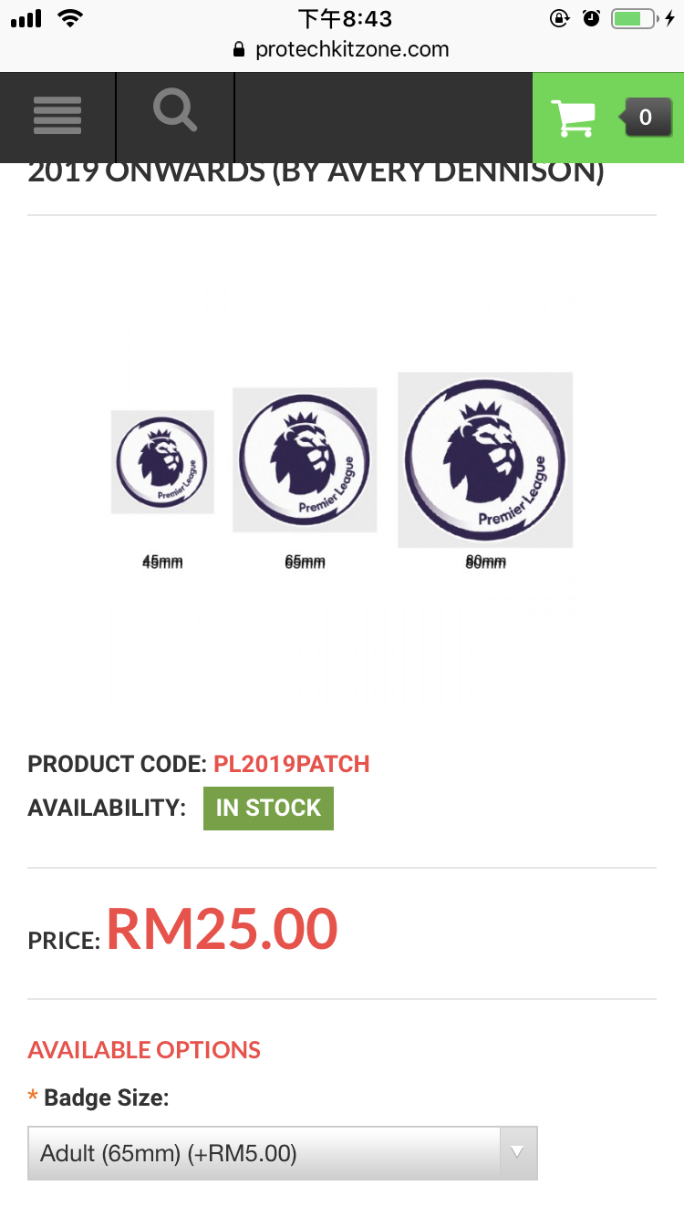Screen dimensions: 684x1216
Task: Open the shopping cart icon
Action: pos(573,118)
